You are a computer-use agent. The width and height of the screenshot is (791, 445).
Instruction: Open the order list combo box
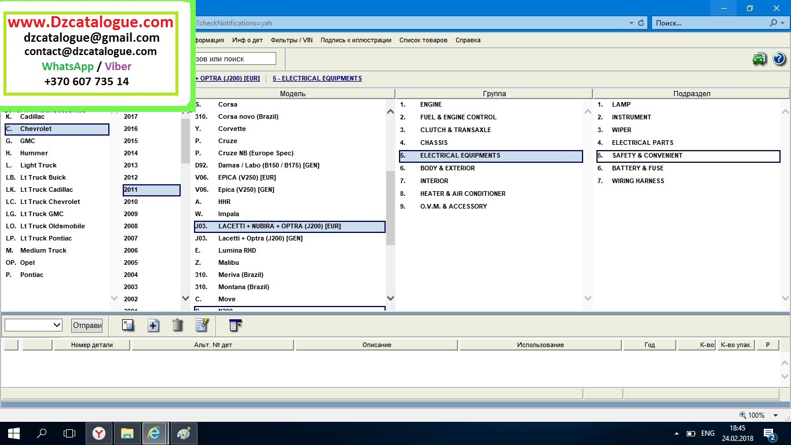click(x=34, y=325)
